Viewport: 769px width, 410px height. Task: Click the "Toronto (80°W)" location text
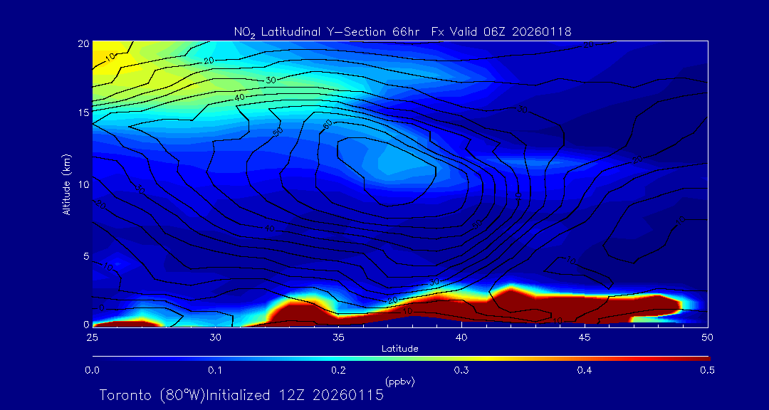[x=152, y=395]
